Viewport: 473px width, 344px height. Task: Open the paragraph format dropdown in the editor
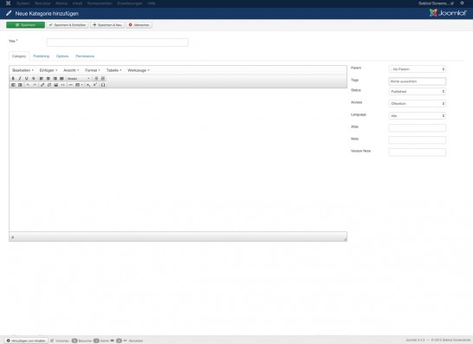(x=79, y=79)
